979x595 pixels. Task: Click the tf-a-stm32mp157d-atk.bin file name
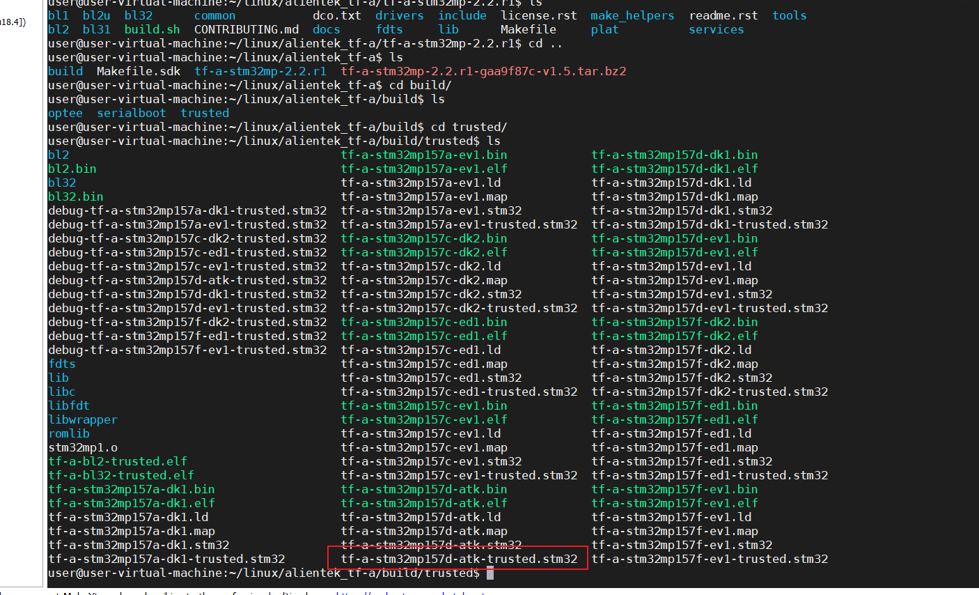click(424, 489)
